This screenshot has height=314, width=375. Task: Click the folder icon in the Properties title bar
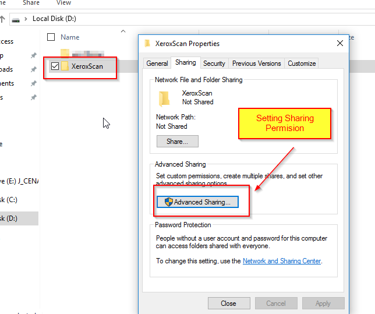147,44
